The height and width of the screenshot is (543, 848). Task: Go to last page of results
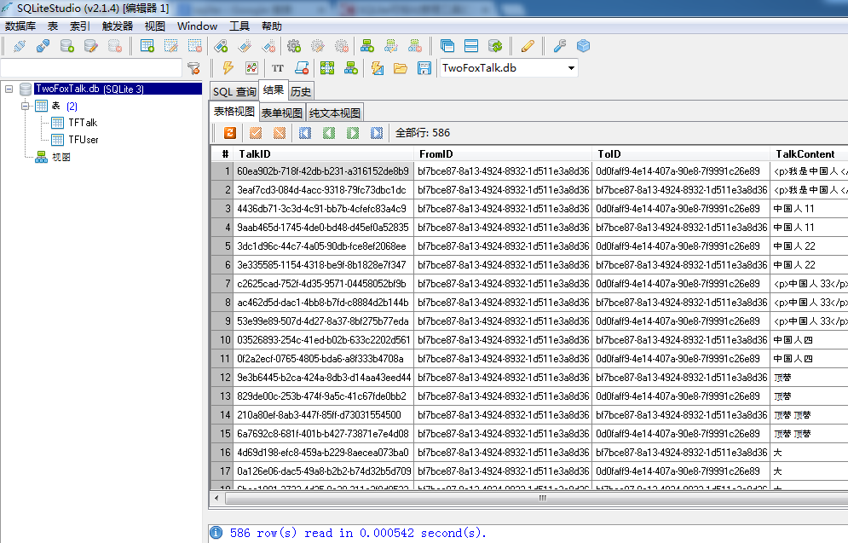pos(377,133)
